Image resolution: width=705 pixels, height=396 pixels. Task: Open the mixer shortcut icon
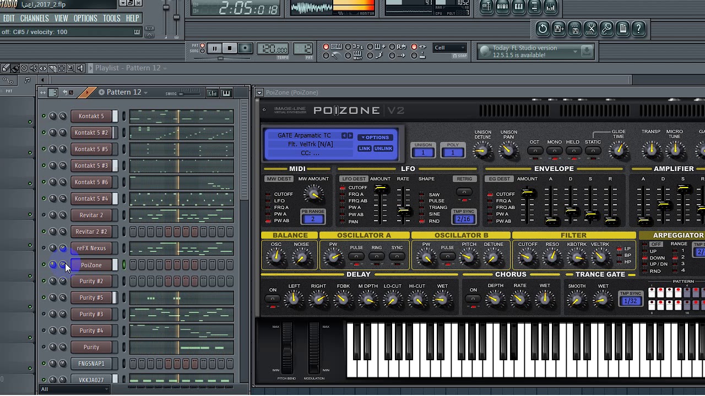[550, 7]
